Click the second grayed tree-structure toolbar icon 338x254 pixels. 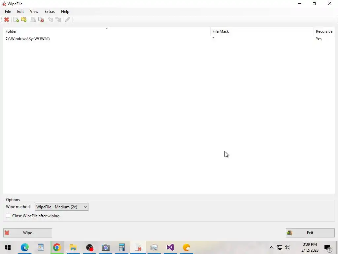[58, 20]
